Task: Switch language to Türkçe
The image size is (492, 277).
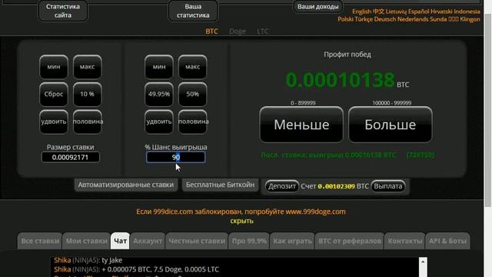Action: [x=364, y=19]
